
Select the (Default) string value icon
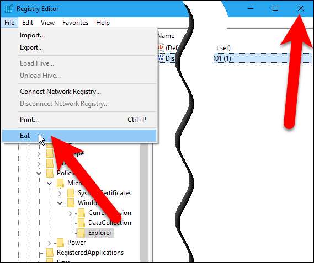point(161,47)
